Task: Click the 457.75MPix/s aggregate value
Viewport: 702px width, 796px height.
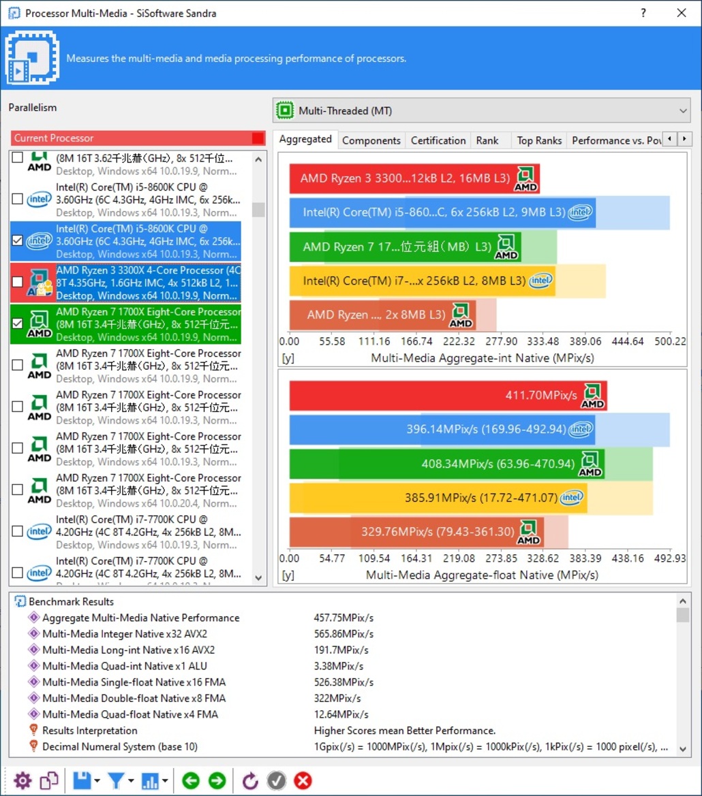Action: 344,618
